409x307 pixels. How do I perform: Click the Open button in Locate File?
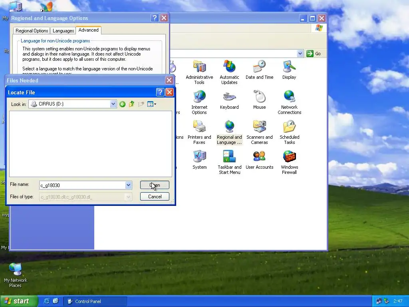(155, 185)
